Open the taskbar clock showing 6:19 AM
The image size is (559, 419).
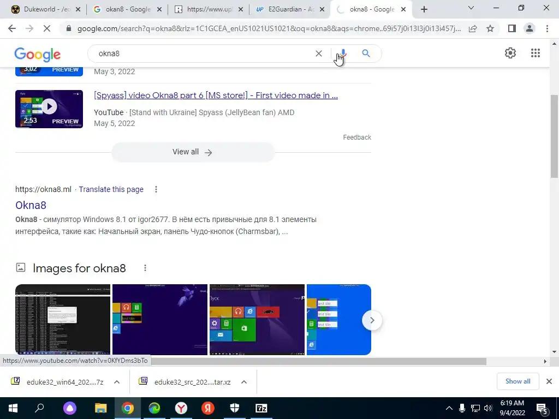(x=512, y=408)
